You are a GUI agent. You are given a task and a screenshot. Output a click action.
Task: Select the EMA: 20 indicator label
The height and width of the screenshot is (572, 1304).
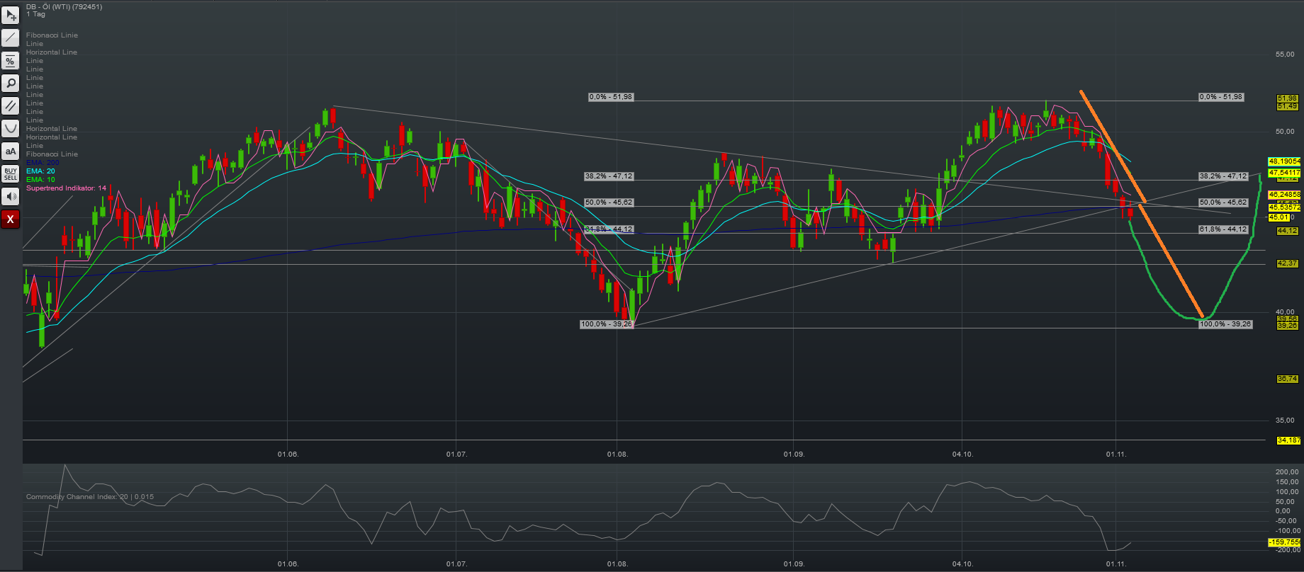(x=40, y=171)
